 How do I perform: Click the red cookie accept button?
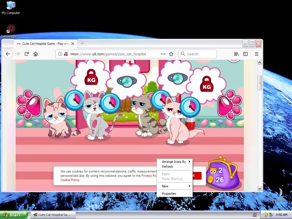(x=197, y=176)
